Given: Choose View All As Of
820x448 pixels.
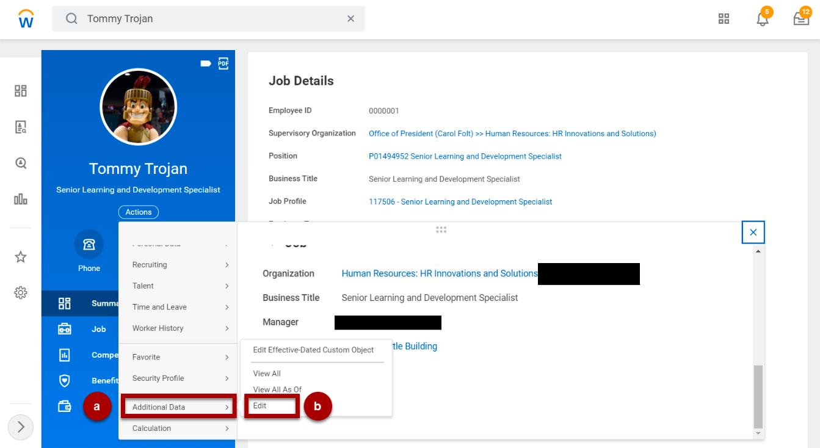Looking at the screenshot, I should [277, 389].
